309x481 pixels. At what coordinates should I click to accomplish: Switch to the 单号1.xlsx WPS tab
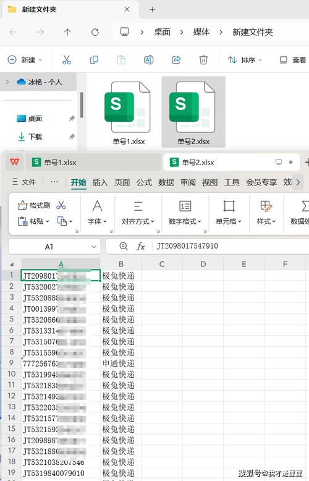(93, 162)
